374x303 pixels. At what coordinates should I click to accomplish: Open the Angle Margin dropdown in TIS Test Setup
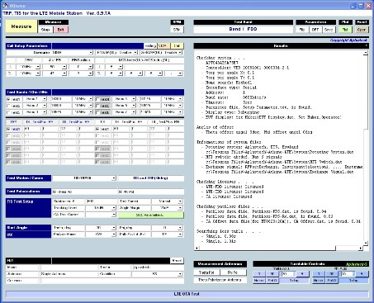[x=180, y=208]
